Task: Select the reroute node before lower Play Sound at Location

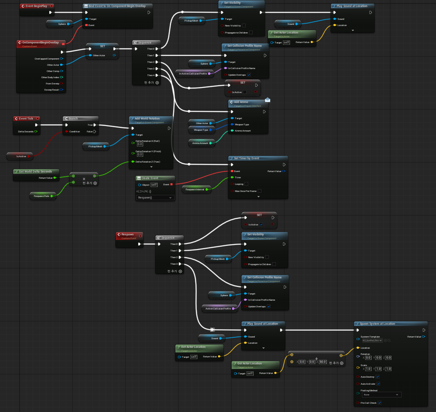Action: click(213, 330)
